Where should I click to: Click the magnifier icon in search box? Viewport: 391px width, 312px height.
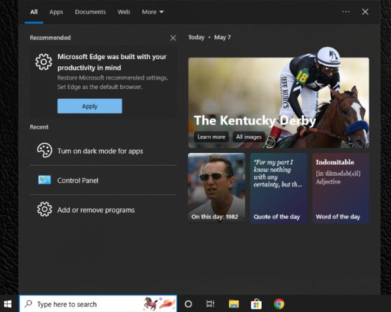[28, 304]
